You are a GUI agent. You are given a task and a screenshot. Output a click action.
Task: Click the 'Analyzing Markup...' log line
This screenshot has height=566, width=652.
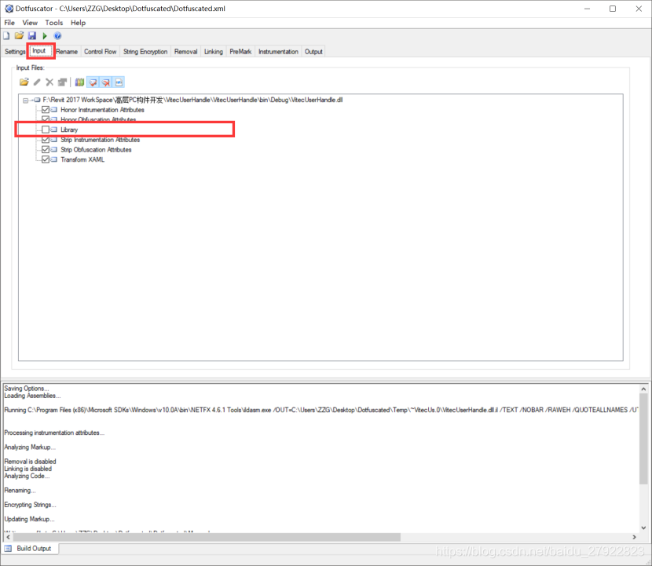click(x=30, y=447)
